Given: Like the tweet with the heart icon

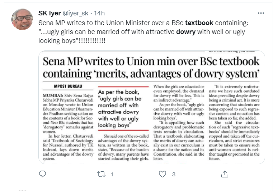Looking at the screenshot, I should point(163,174).
